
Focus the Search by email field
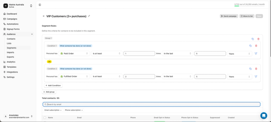[152, 105]
